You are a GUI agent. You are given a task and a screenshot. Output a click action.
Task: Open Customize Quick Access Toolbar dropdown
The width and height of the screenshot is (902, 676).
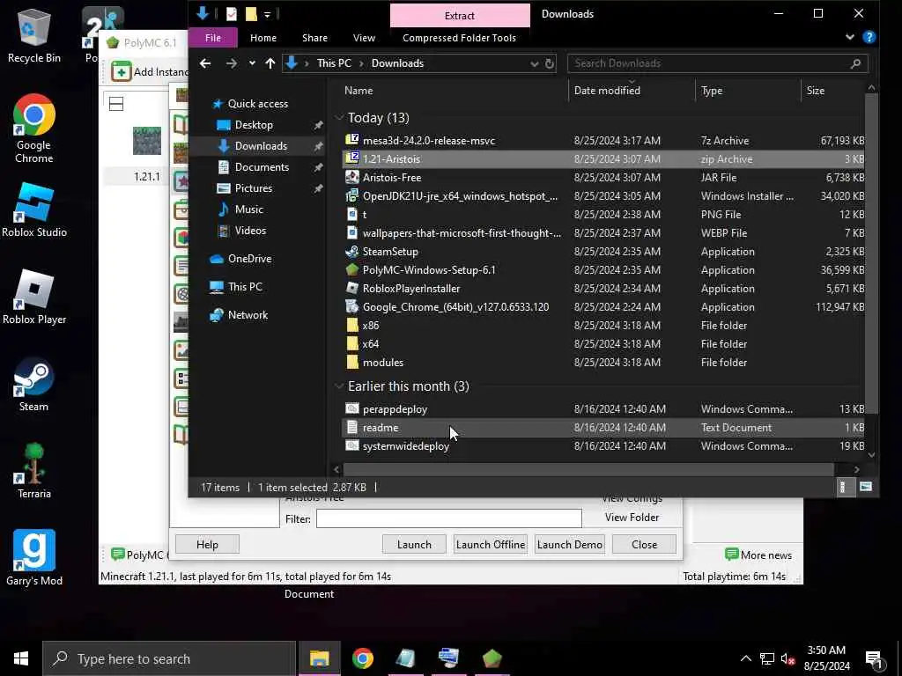point(268,14)
